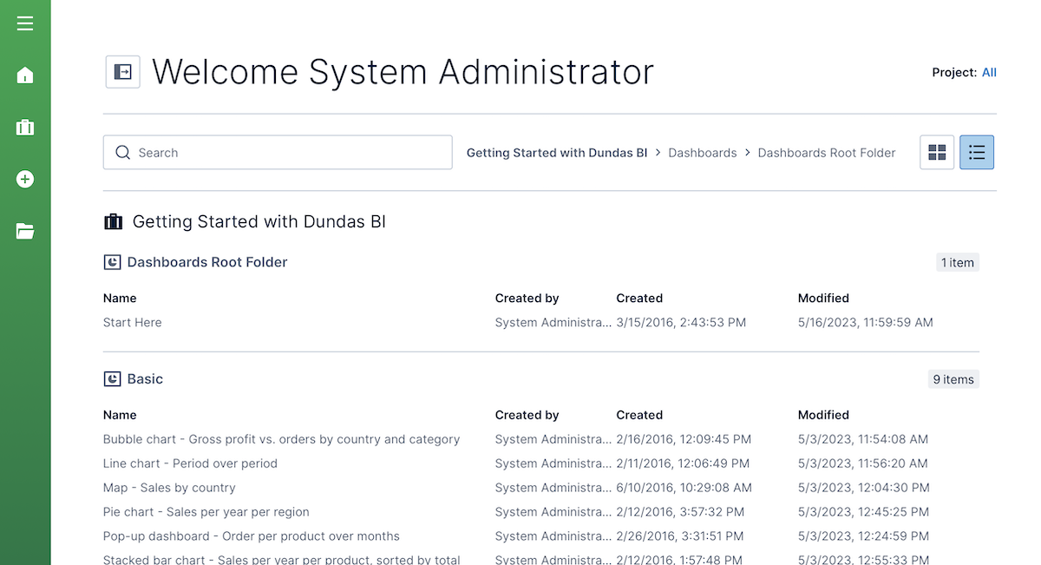The height and width of the screenshot is (565, 1041).
Task: Click modified date 5/3/2023, 12:45:25 PM
Action: coord(864,512)
